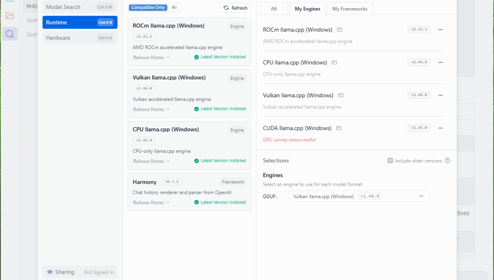Screen dimensions: 494x280
Task: Click the folder icon in left sidebar
Action: click(10, 16)
